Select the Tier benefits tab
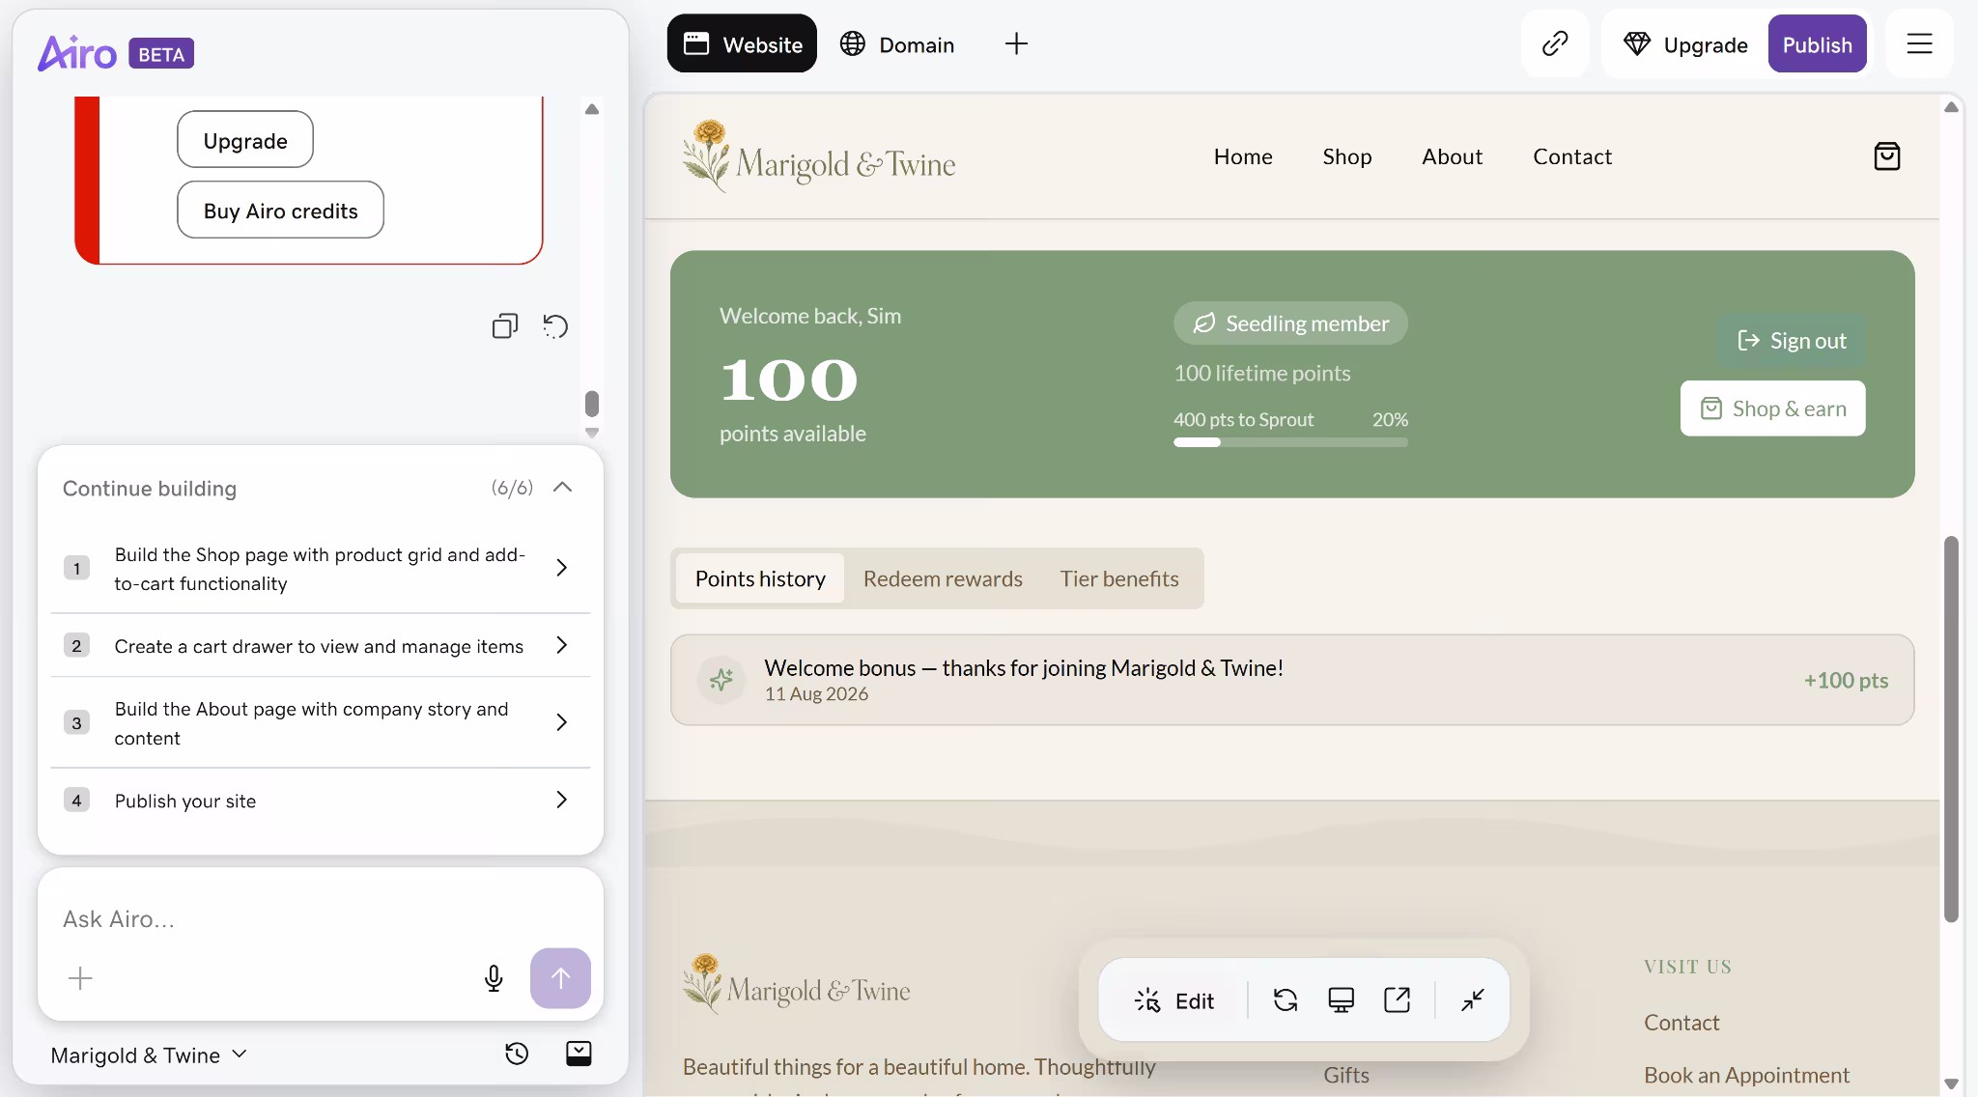Image resolution: width=1978 pixels, height=1097 pixels. pyautogui.click(x=1119, y=578)
